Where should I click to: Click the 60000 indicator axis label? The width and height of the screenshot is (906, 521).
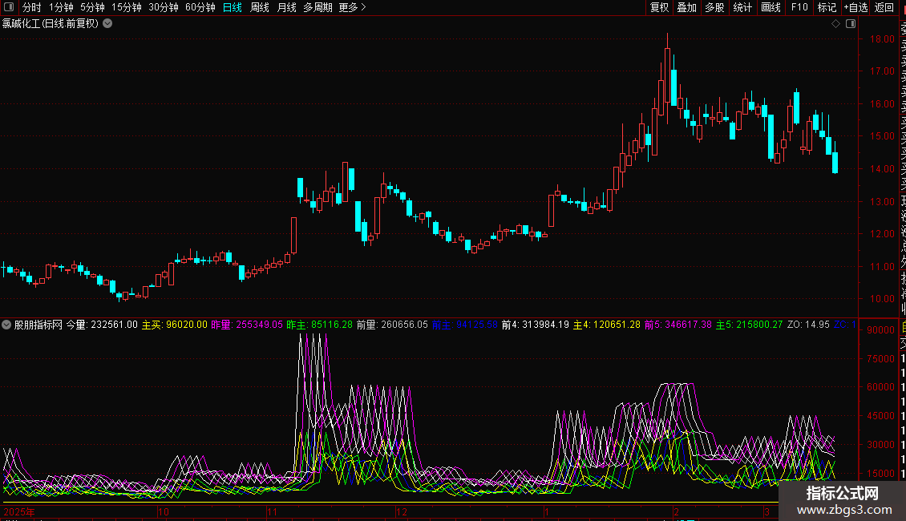point(880,387)
